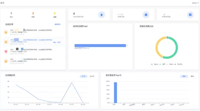Click the orange alert icon of second alarm

click(6, 42)
